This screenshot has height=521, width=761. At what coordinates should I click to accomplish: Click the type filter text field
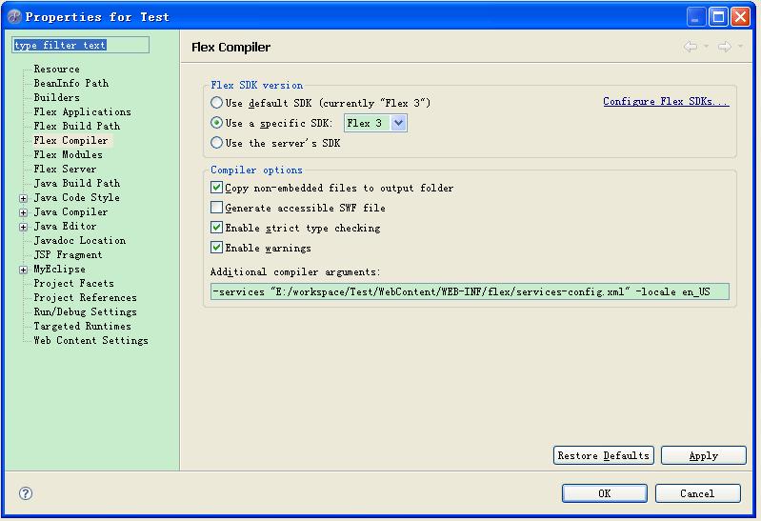81,45
